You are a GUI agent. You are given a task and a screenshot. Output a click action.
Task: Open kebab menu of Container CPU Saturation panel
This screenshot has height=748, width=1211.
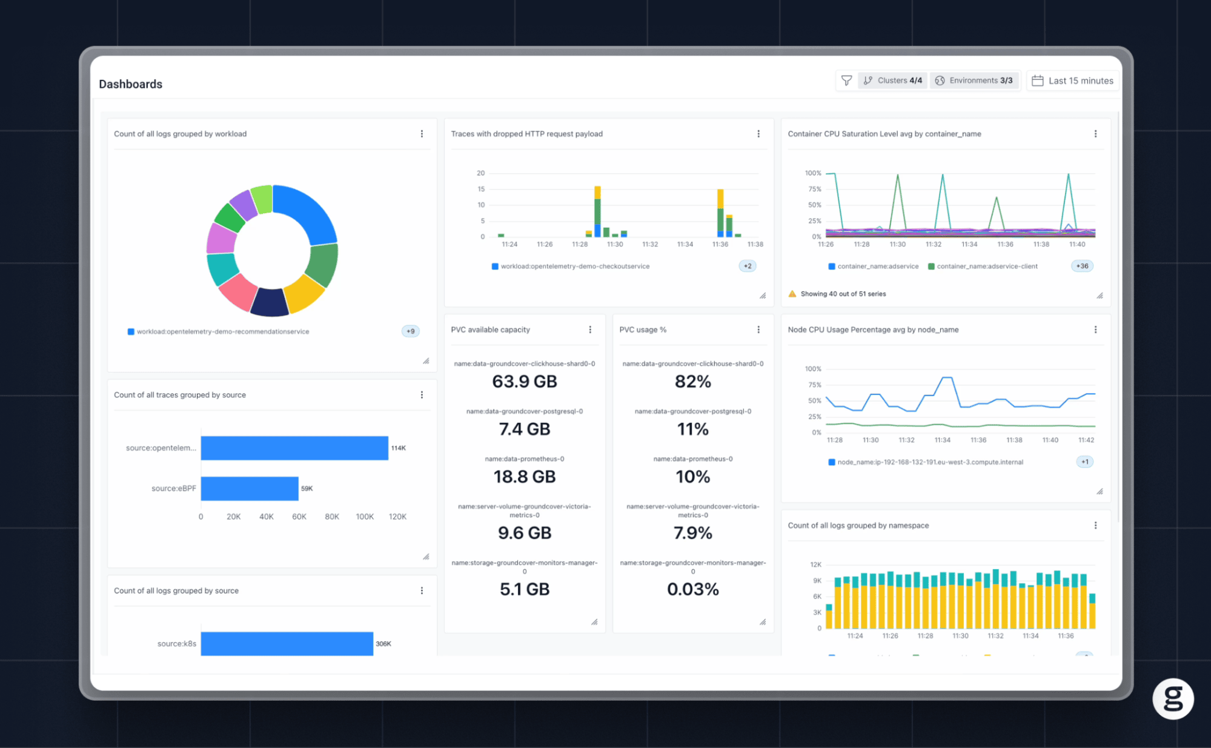coord(1095,134)
